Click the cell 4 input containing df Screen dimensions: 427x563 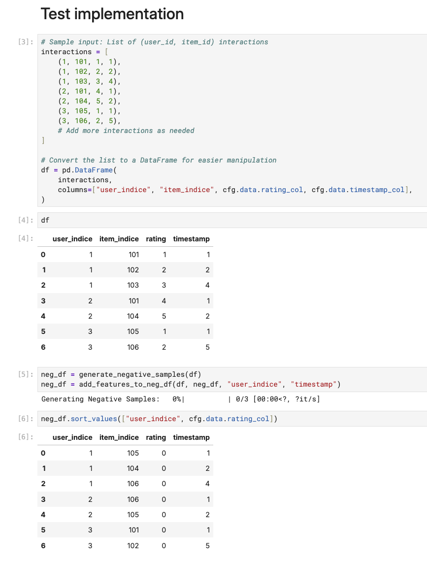tap(232, 220)
